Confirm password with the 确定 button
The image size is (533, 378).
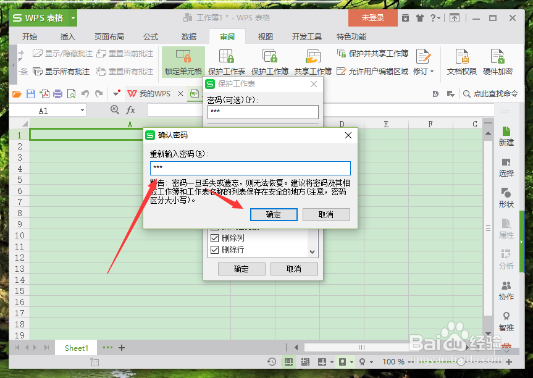[273, 215]
